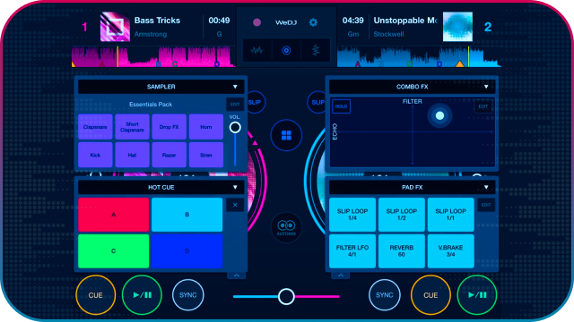Screen dimensions: 574x322
Task: Start Automix with center icon
Action: pyautogui.click(x=286, y=227)
